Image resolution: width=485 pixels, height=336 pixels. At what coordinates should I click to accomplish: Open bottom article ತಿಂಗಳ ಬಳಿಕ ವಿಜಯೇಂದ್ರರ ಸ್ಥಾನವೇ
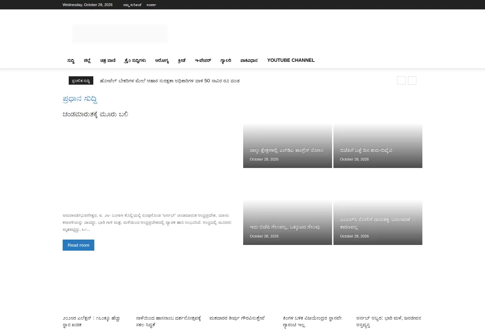[312, 322]
